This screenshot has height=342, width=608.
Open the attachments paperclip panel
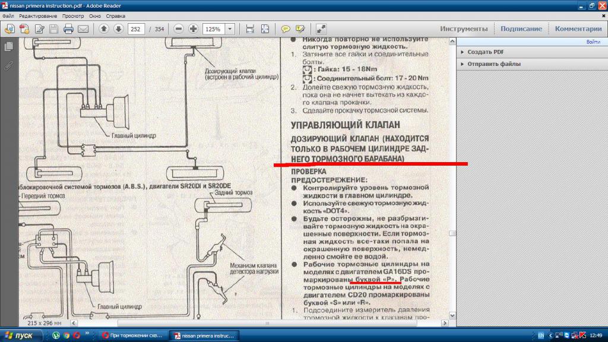click(8, 66)
